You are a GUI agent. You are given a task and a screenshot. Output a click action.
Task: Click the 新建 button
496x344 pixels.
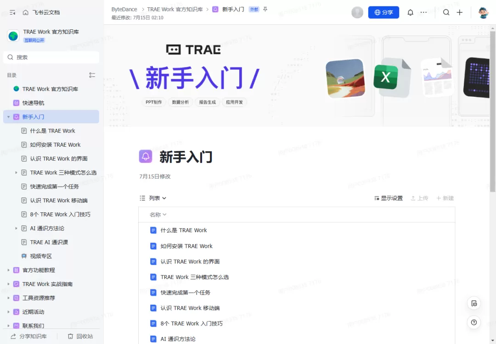click(445, 198)
